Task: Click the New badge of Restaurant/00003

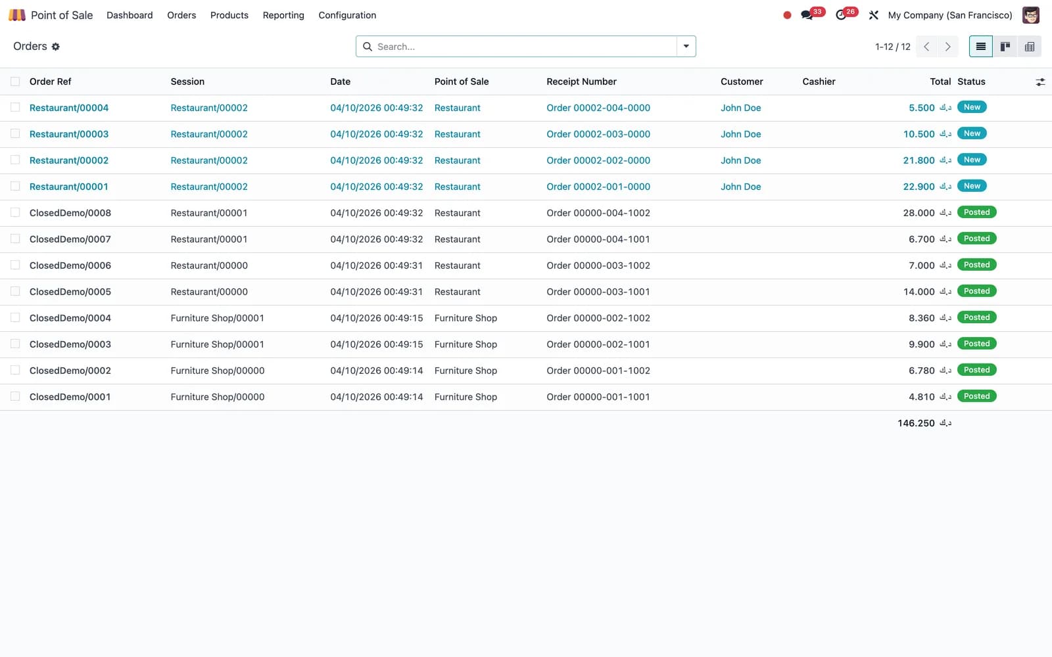Action: click(x=972, y=133)
